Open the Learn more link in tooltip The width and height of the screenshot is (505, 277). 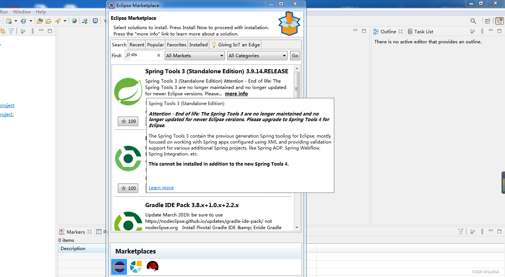pos(161,188)
